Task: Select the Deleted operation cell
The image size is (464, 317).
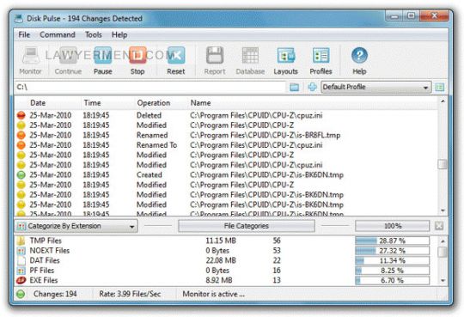Action: coord(149,115)
